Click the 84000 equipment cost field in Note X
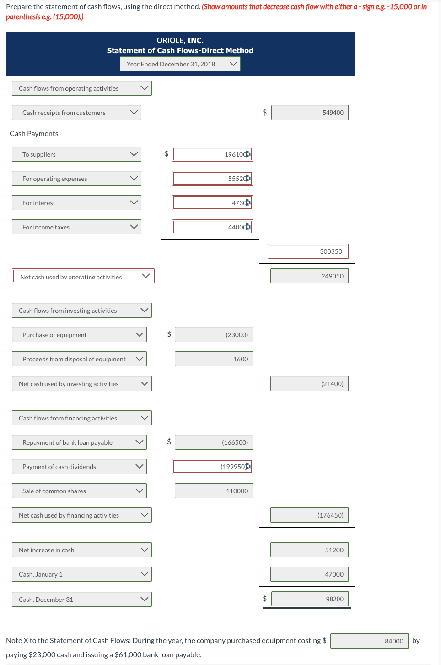This screenshot has width=441, height=665. (x=369, y=641)
